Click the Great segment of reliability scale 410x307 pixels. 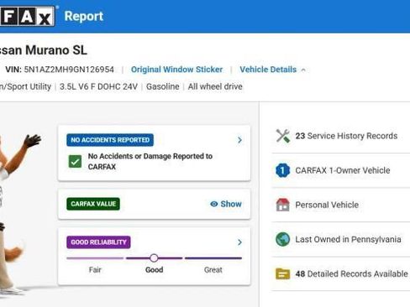213,258
